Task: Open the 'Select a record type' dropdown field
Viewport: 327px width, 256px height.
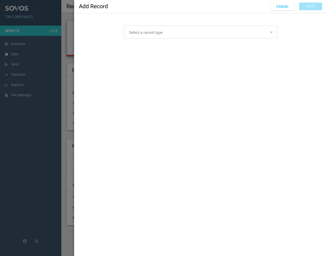Action: click(x=197, y=32)
